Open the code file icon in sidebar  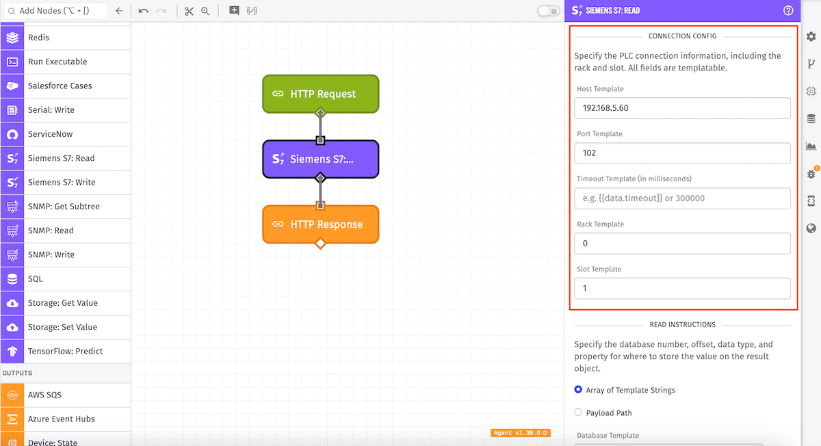point(811,200)
